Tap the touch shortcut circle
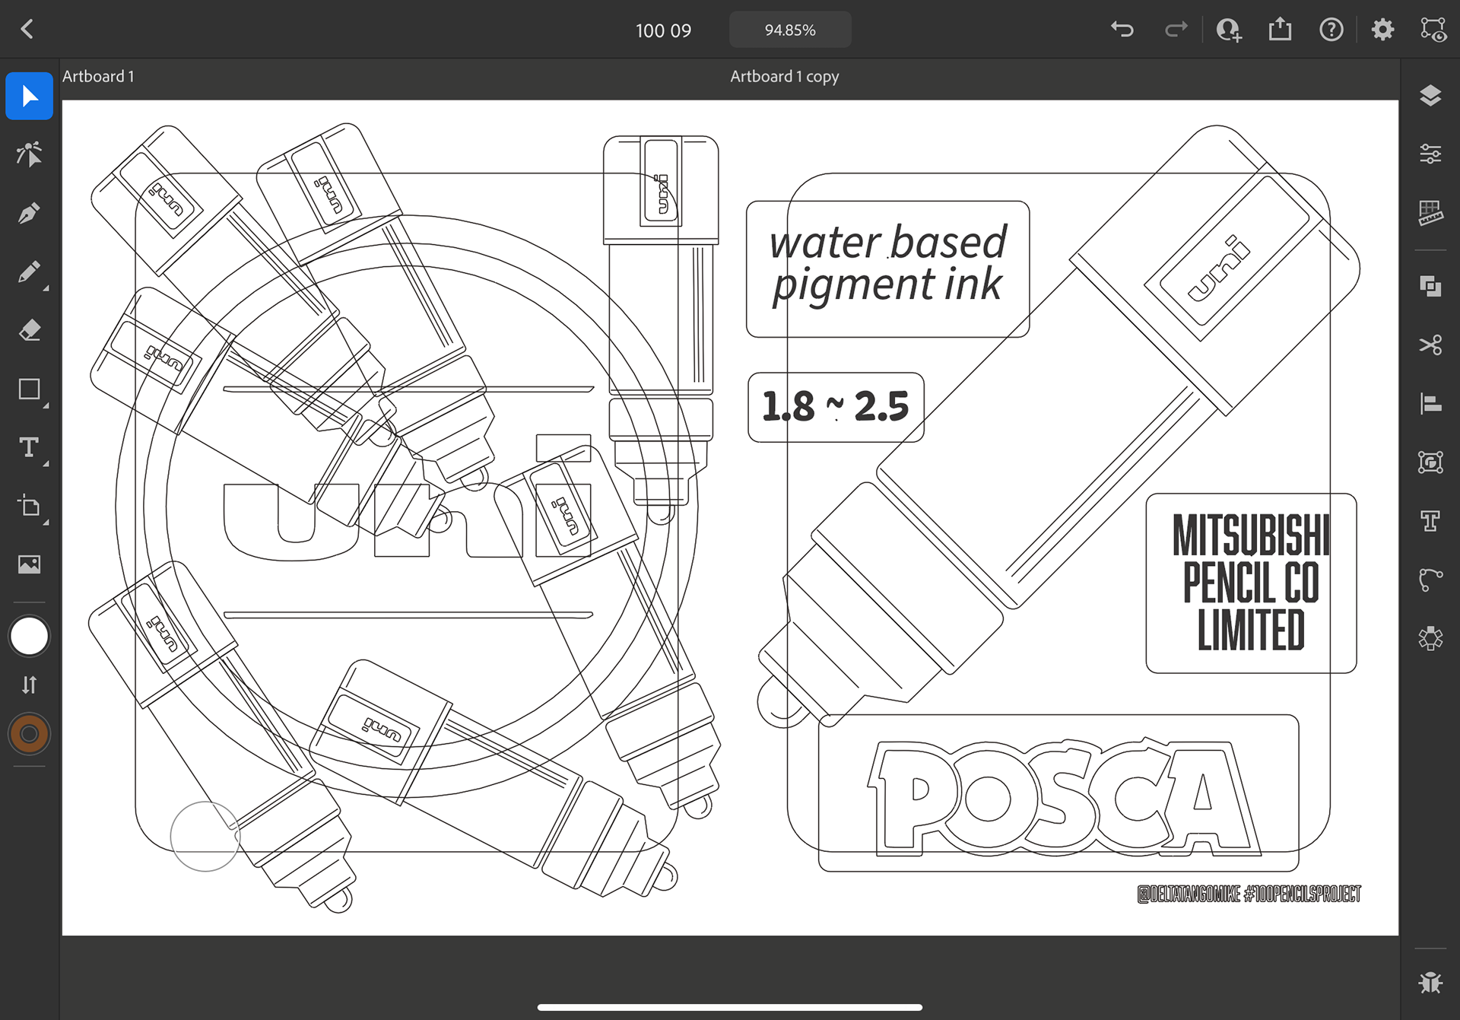This screenshot has width=1460, height=1020. point(205,836)
